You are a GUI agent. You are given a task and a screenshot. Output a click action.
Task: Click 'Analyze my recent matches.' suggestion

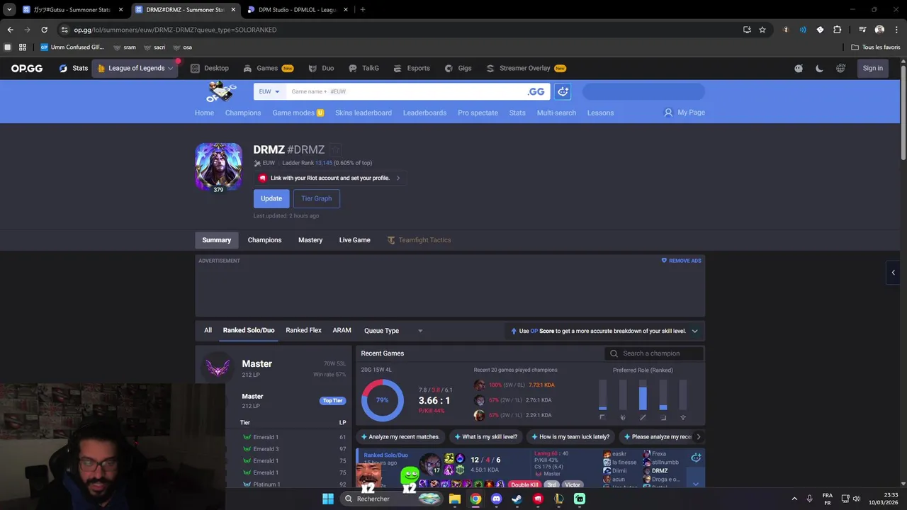coord(400,437)
